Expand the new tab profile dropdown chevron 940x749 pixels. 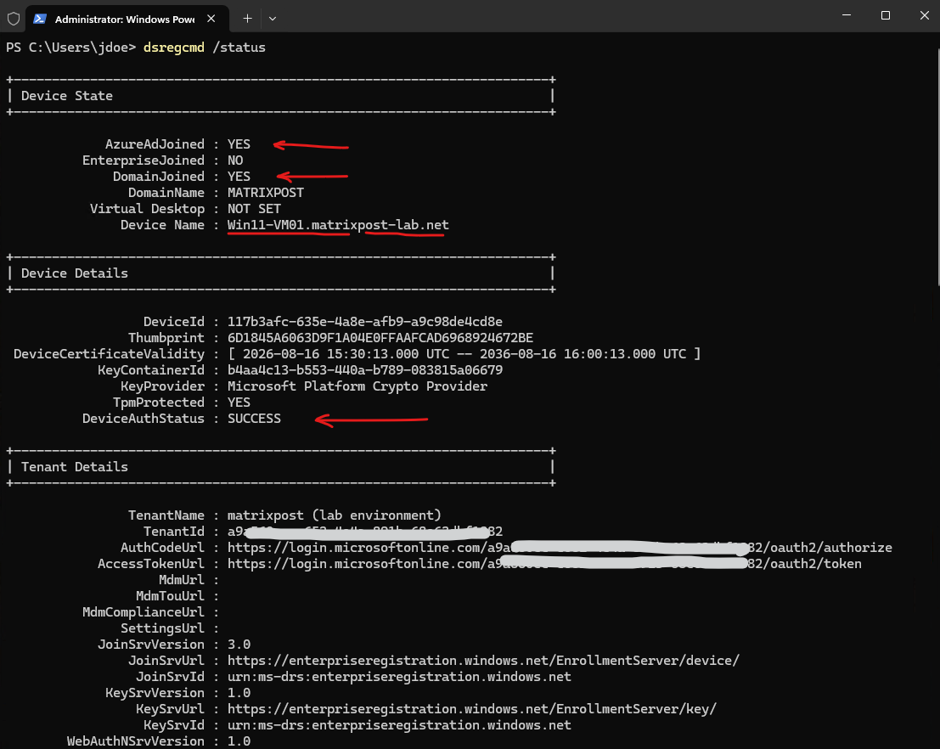click(x=273, y=19)
